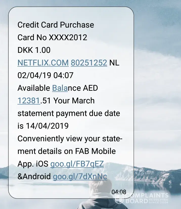The width and height of the screenshot is (181, 209).
Task: Click the 'Card No XXXX2012' line
Action: pyautogui.click(x=52, y=37)
